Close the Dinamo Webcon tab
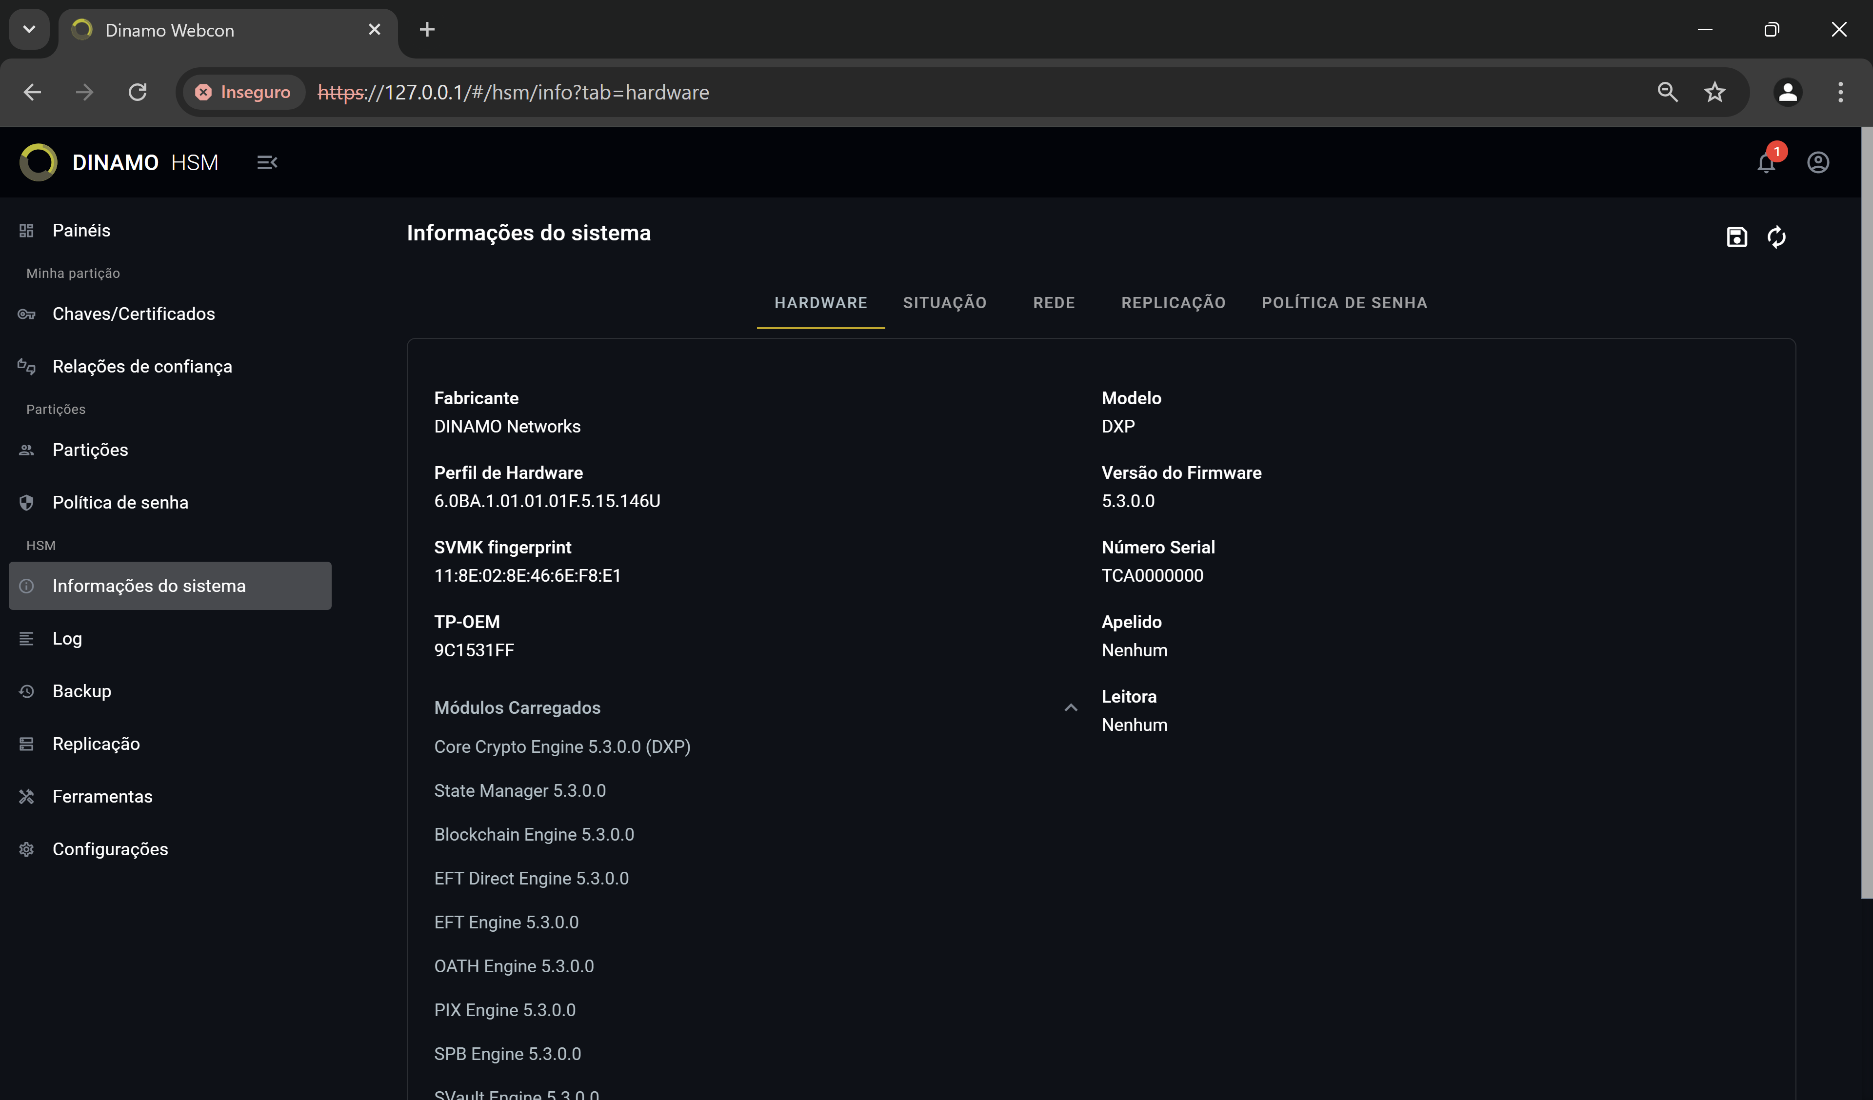Image resolution: width=1873 pixels, height=1100 pixels. click(x=375, y=30)
